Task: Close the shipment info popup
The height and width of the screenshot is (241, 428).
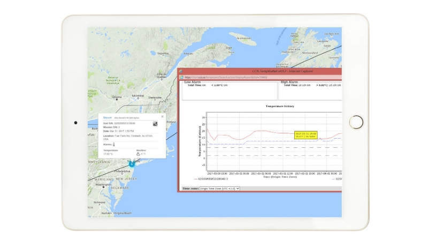Action: 163,116
